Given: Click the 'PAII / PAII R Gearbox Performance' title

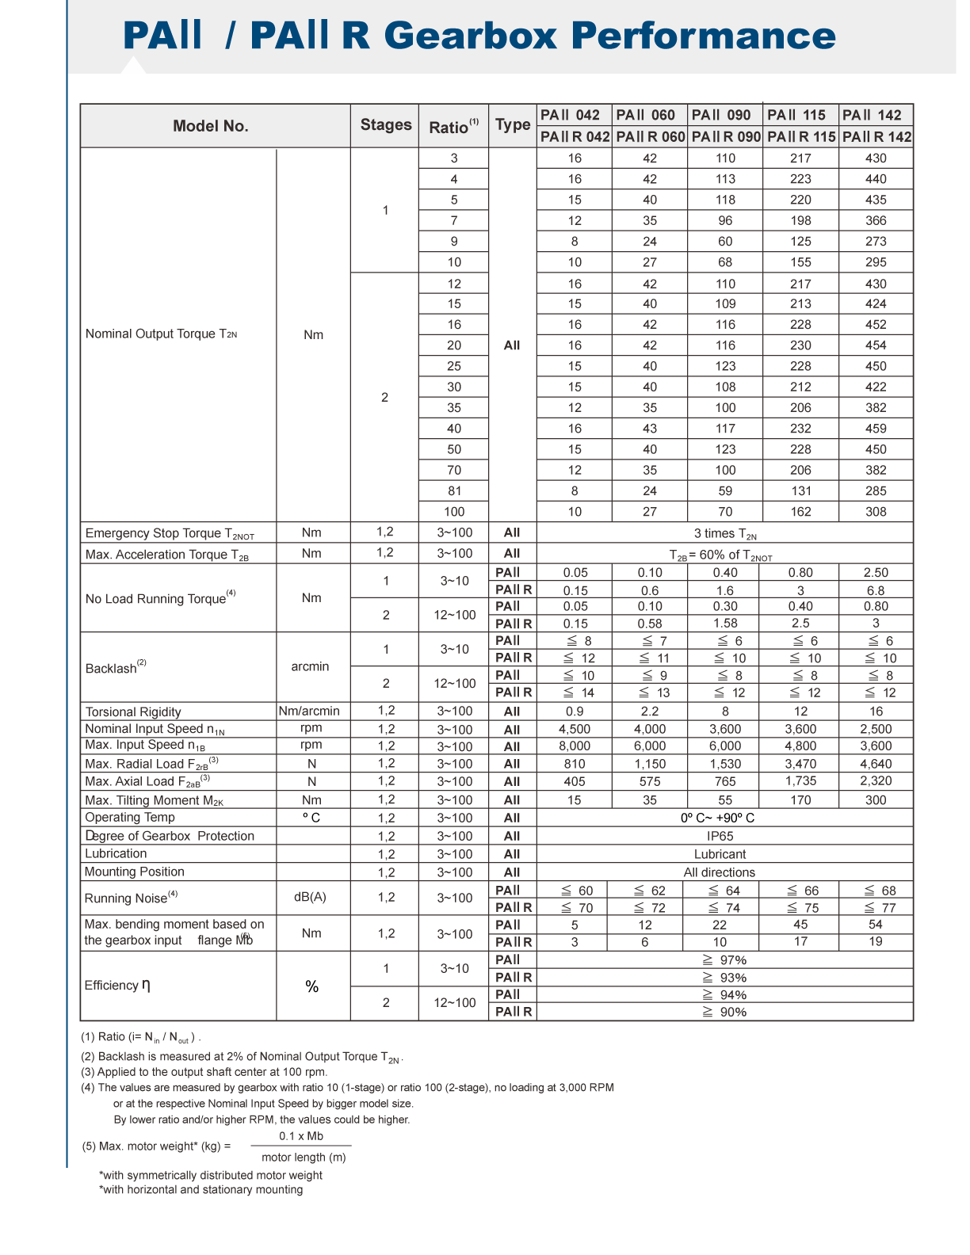Looking at the screenshot, I should [x=479, y=36].
